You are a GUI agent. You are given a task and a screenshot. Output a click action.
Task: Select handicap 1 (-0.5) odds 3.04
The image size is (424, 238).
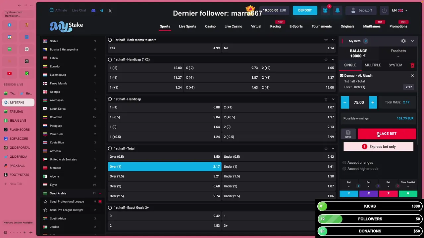point(165,117)
